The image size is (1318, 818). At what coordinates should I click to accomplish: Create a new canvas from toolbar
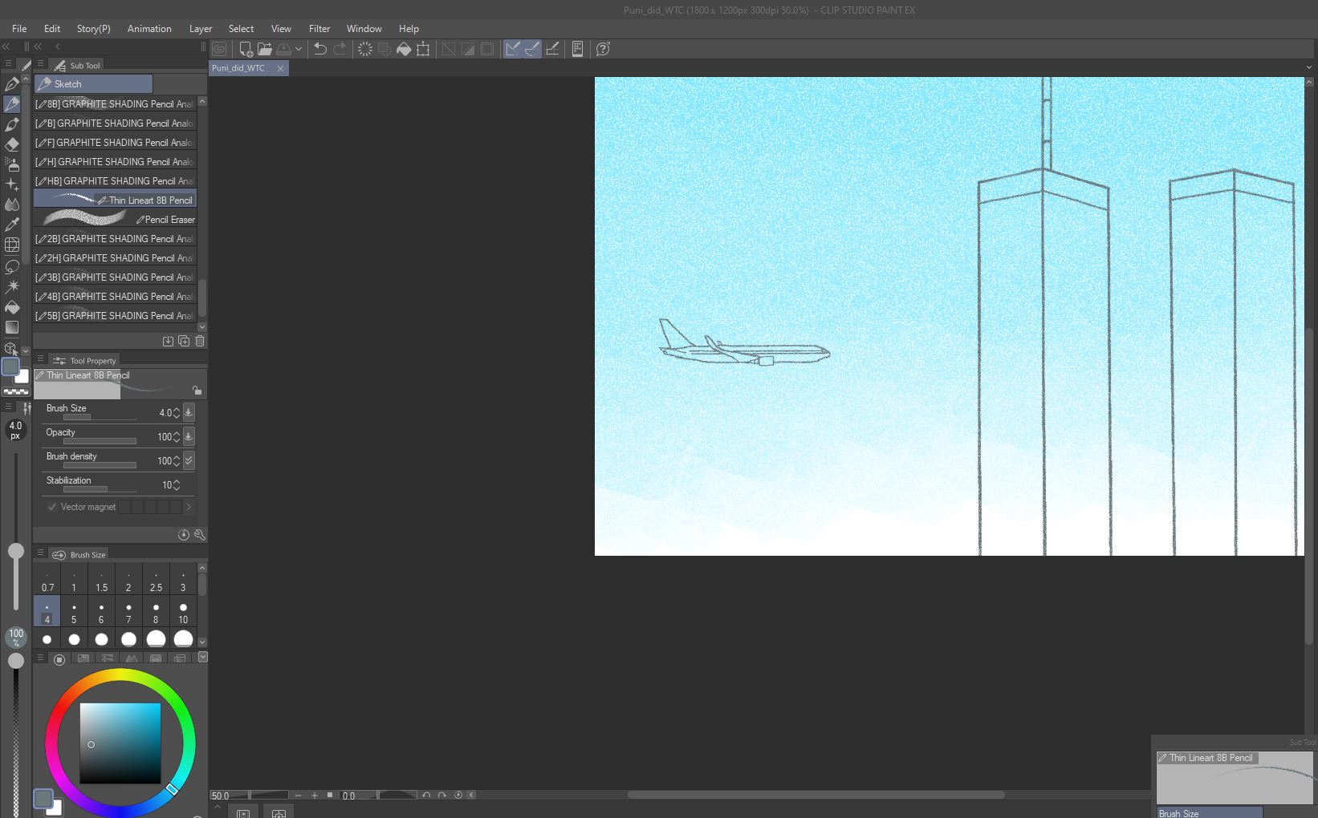[246, 49]
